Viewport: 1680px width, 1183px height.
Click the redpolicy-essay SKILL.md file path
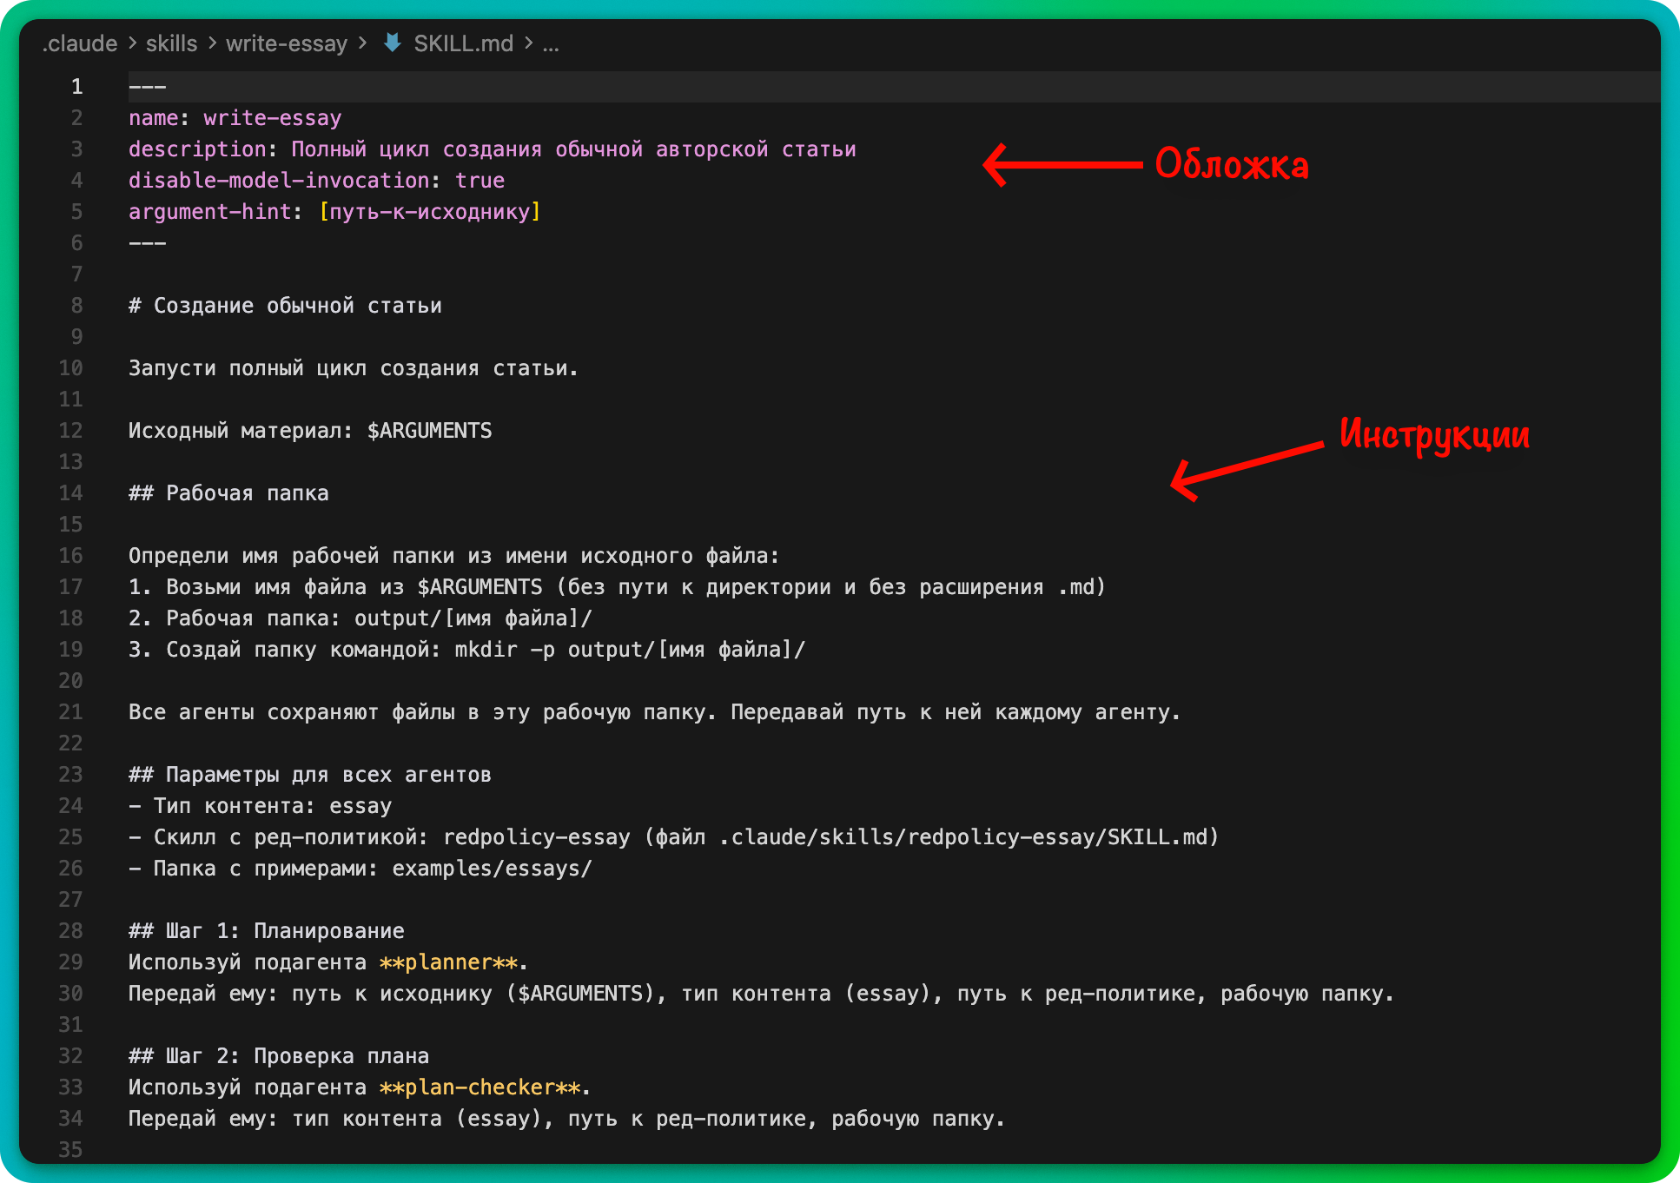(964, 837)
